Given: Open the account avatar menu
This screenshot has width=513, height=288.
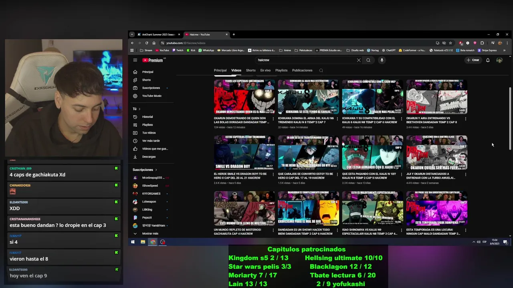Looking at the screenshot, I should coord(499,60).
